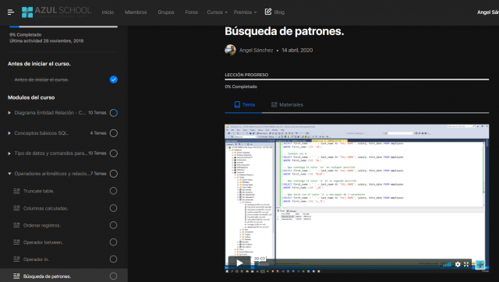499x282 pixels.
Task: Toggle completed check for Antes de iniciar el curso
Action: coord(114,79)
